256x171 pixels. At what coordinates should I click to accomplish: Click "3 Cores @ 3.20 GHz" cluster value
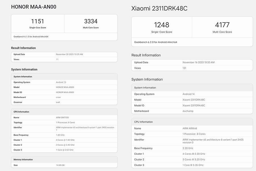pyautogui.click(x=194, y=160)
